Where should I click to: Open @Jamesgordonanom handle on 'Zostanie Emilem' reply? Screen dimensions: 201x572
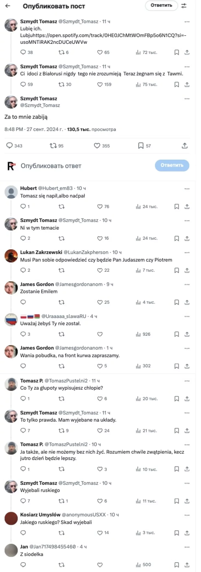tap(79, 284)
